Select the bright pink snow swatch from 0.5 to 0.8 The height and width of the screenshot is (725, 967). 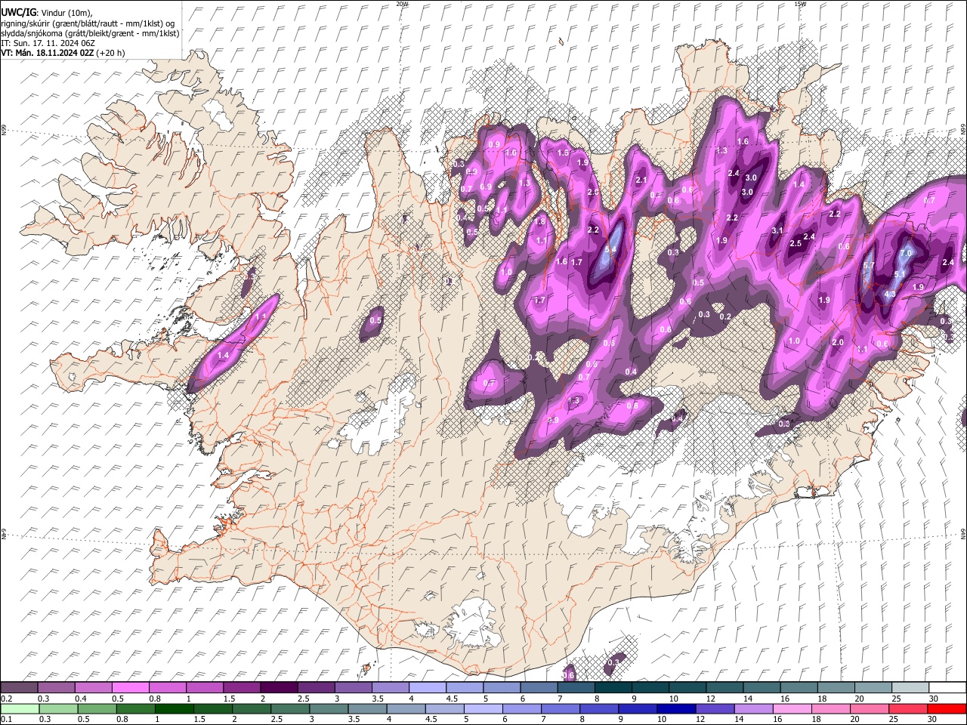tap(131, 687)
